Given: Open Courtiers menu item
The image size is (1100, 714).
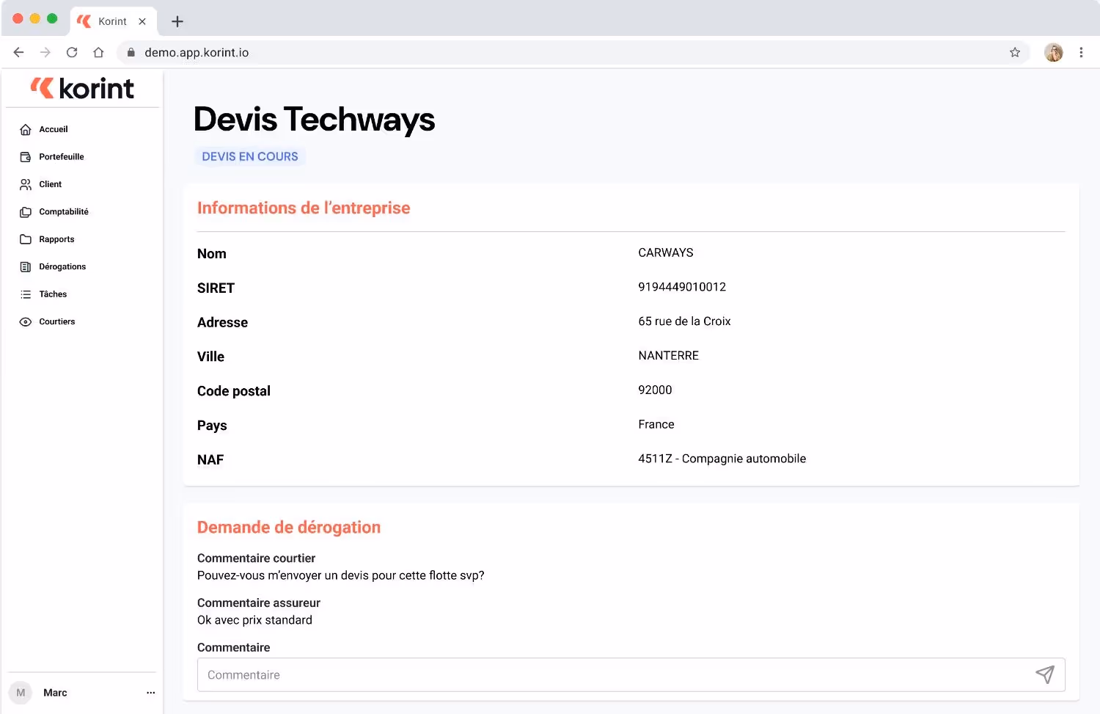Looking at the screenshot, I should pyautogui.click(x=57, y=321).
